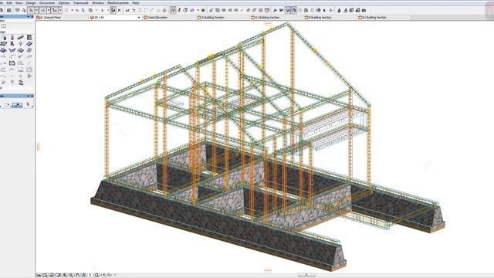Toggle the snap points button in the toolbar
Screen dimensions: 494x278
click(x=55, y=10)
